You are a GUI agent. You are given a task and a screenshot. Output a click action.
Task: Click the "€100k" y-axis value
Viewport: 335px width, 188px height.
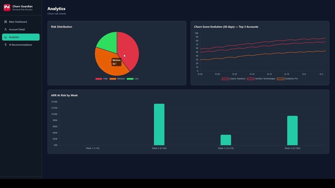[x=54, y=114]
